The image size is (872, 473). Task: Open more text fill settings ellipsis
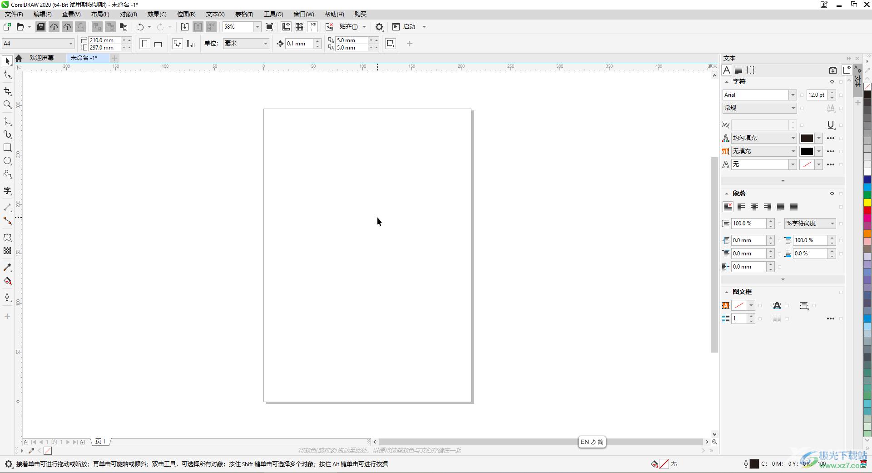click(x=831, y=138)
